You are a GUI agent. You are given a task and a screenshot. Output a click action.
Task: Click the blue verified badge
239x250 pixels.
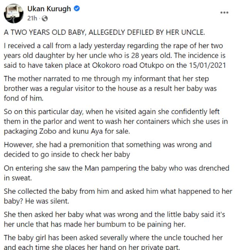(x=76, y=9)
